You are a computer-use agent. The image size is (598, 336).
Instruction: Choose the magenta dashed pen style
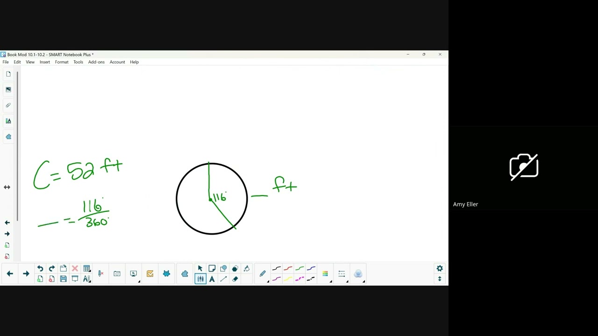tap(299, 279)
